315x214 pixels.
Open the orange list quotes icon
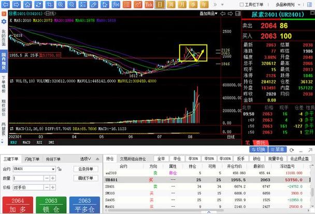click(127, 5)
